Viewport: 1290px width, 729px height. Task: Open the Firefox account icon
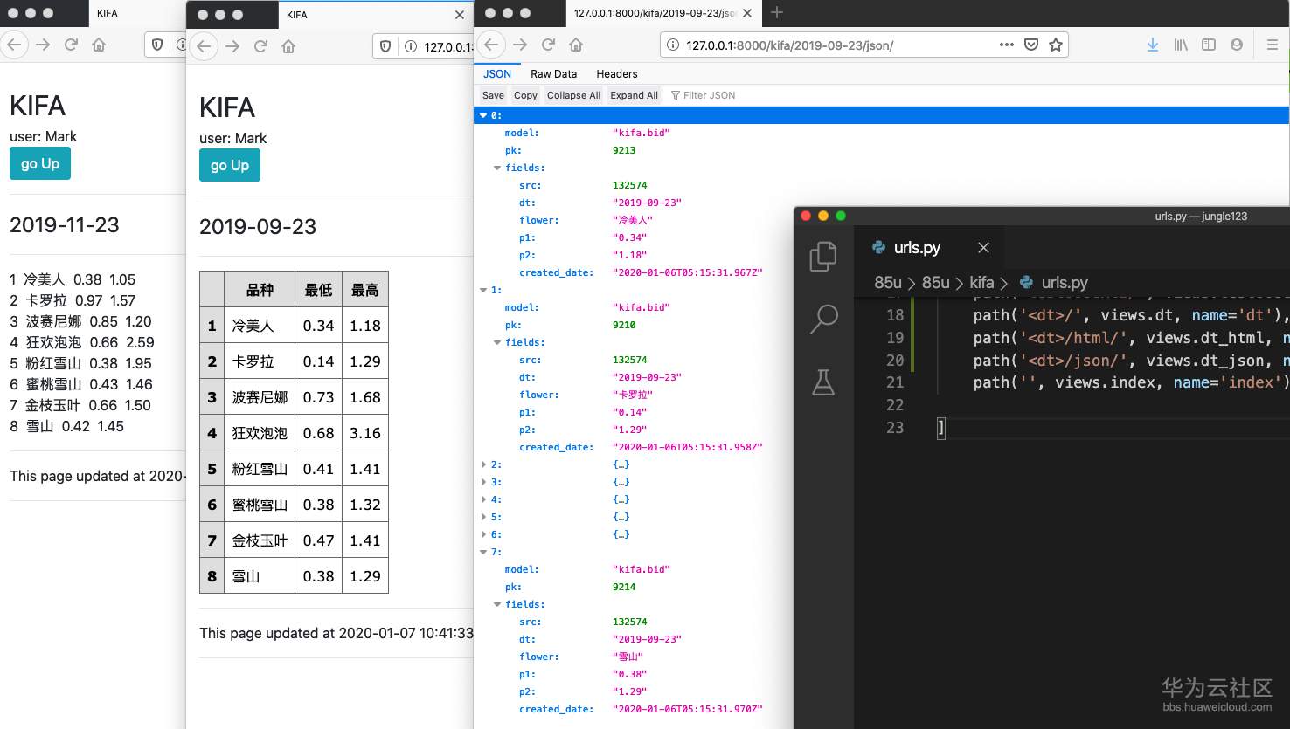[x=1236, y=45]
